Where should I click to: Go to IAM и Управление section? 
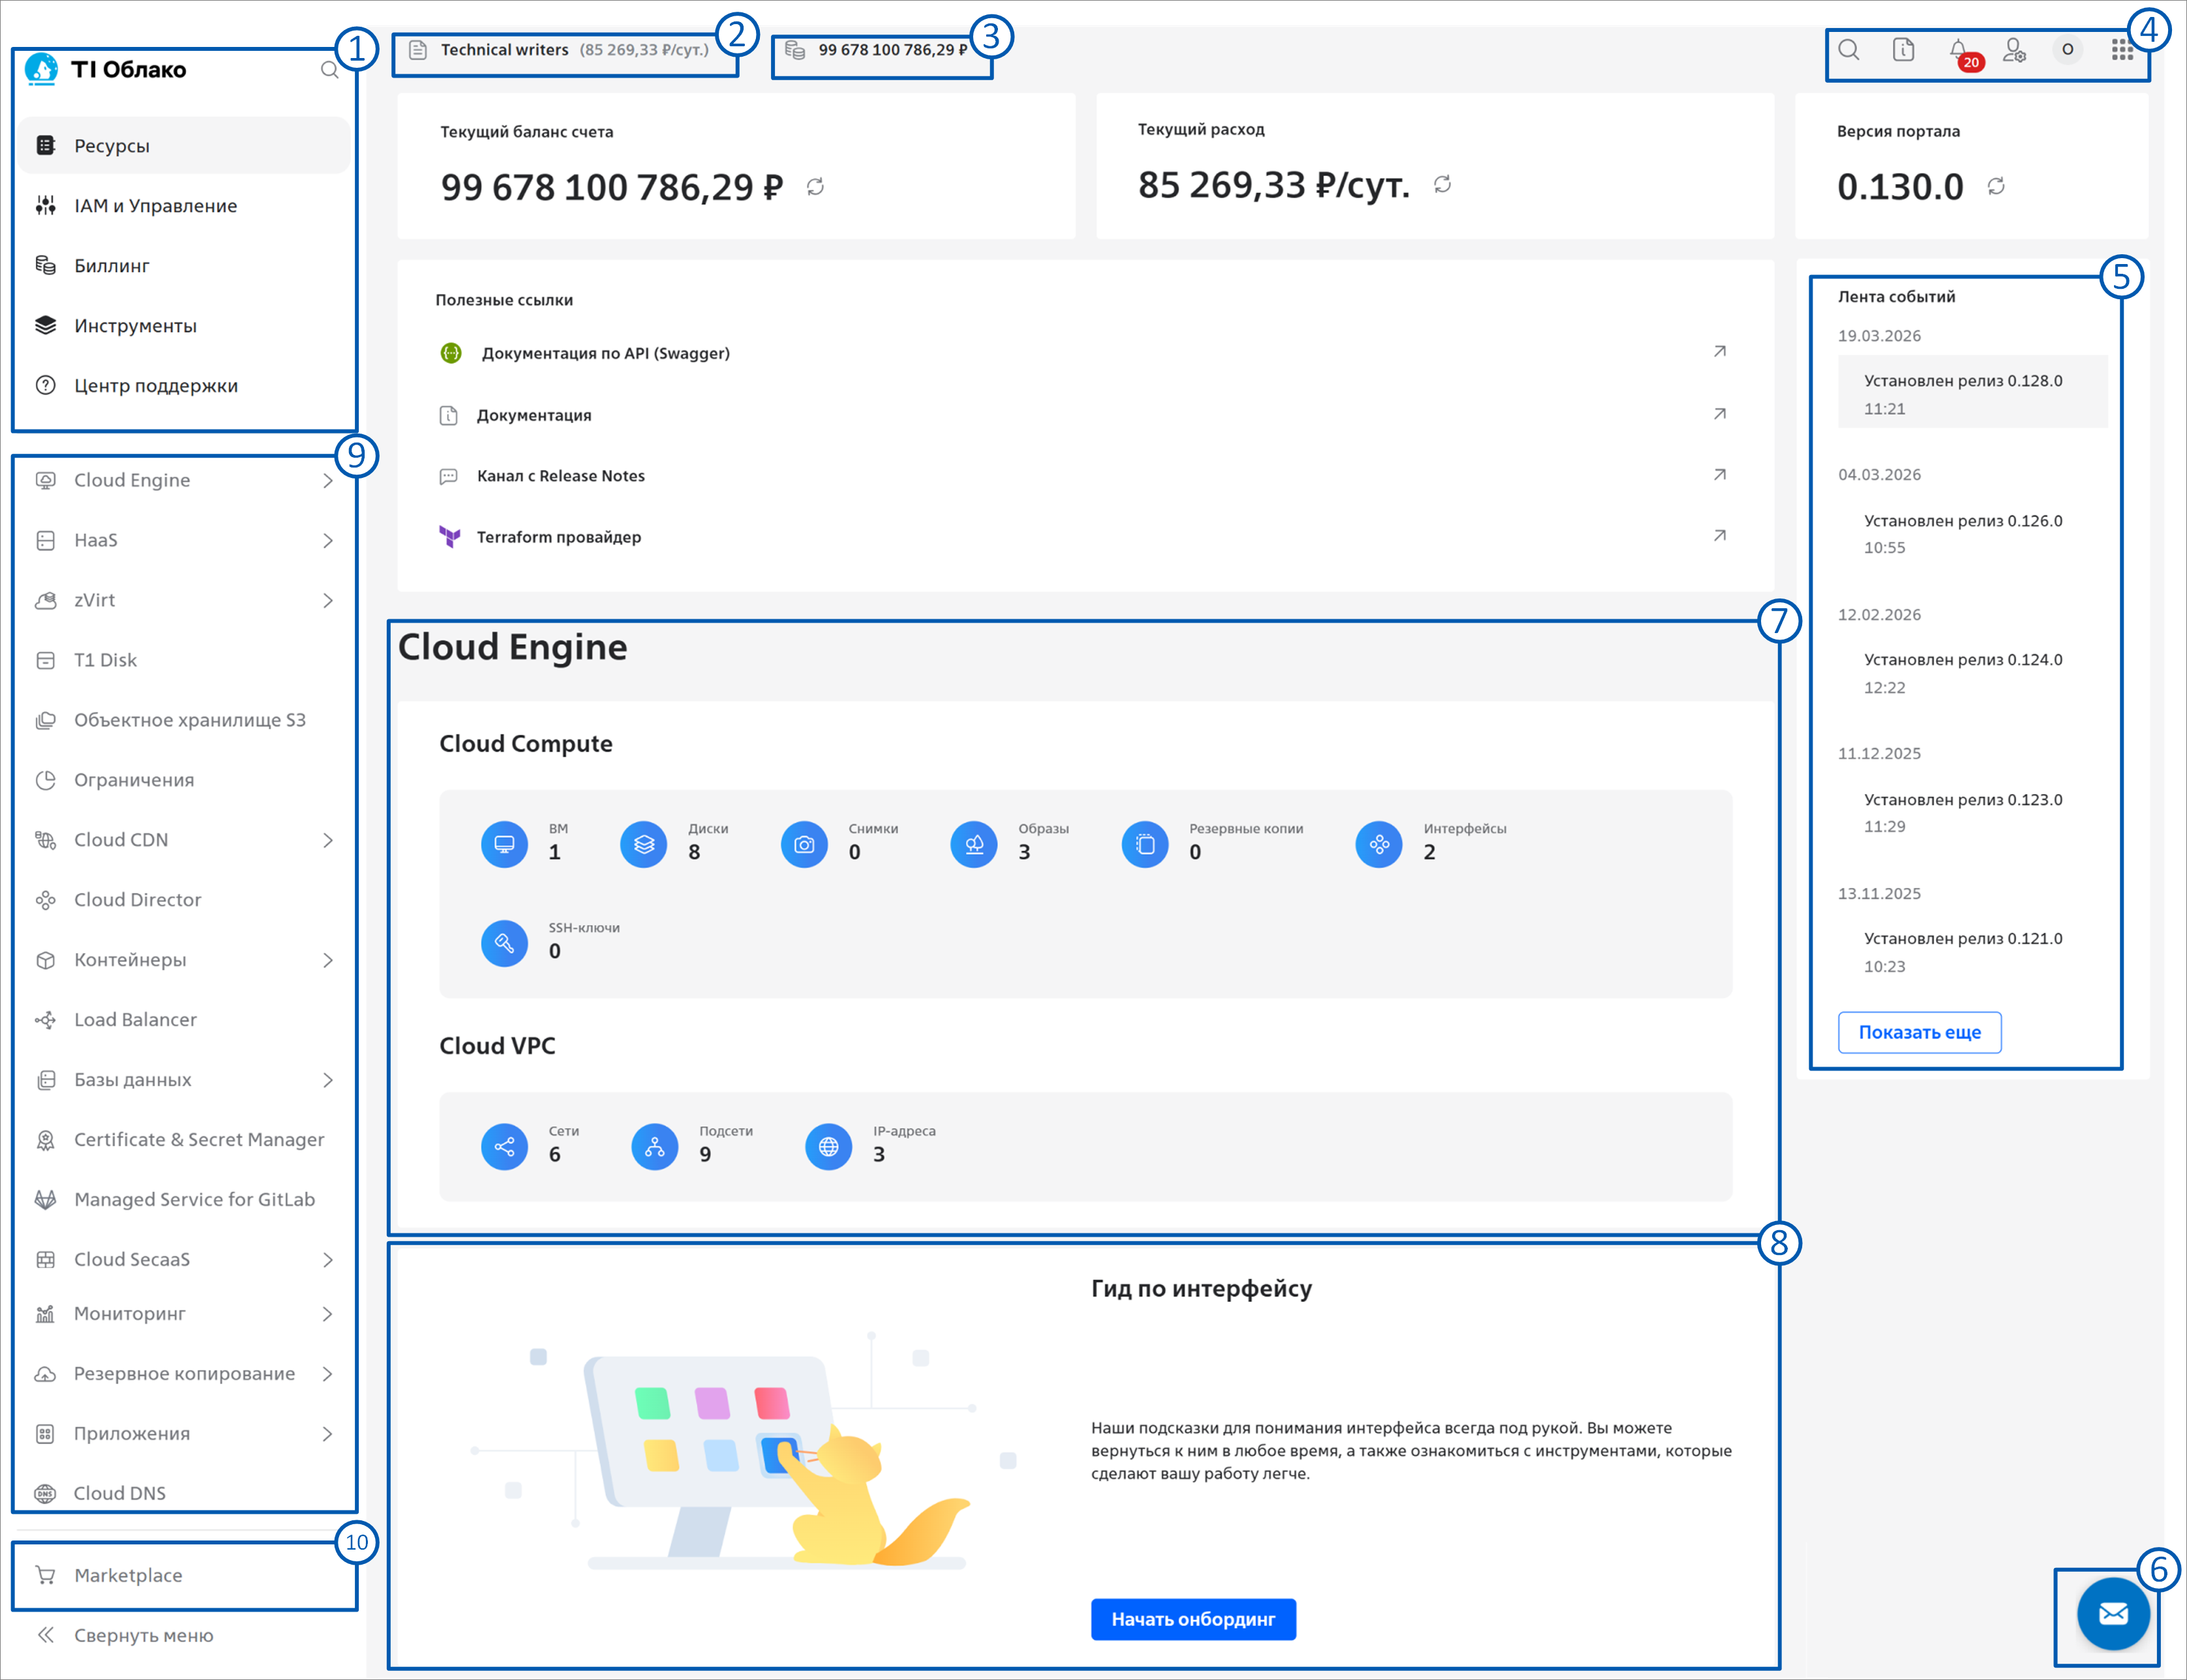155,206
